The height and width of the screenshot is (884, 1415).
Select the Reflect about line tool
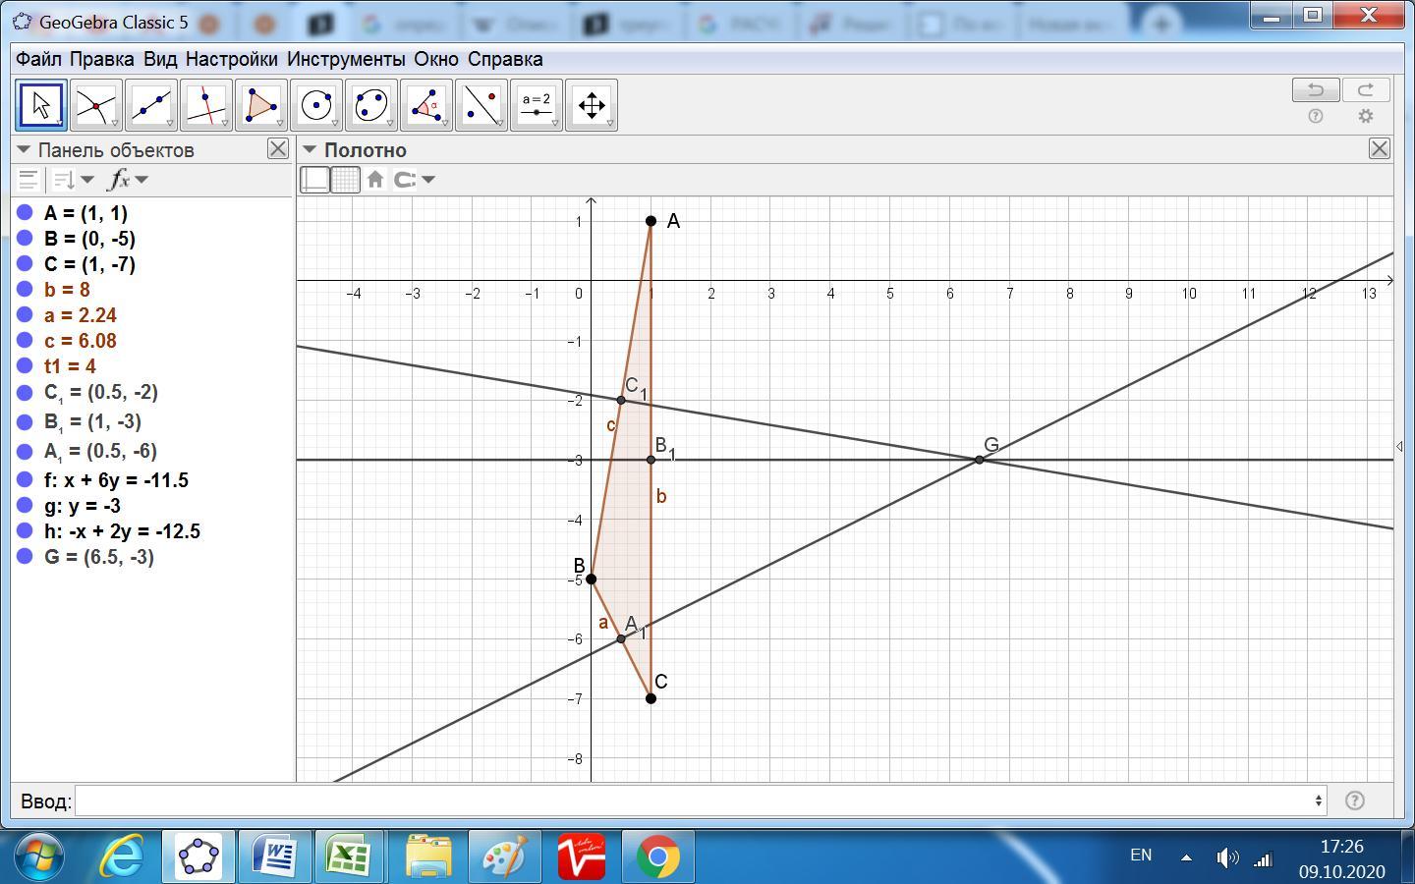click(481, 105)
